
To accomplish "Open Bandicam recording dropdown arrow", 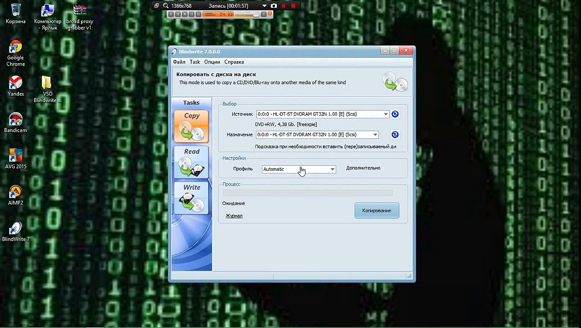I will tap(264, 6).
